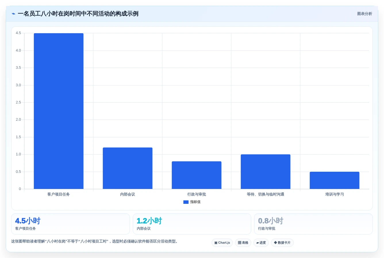The image size is (384, 258).
Task: Select the 数据卡片 tag chip
Action: pyautogui.click(x=282, y=243)
